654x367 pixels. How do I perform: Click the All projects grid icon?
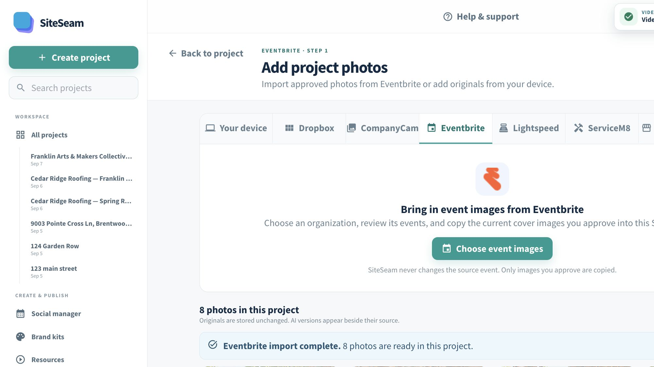click(x=20, y=135)
